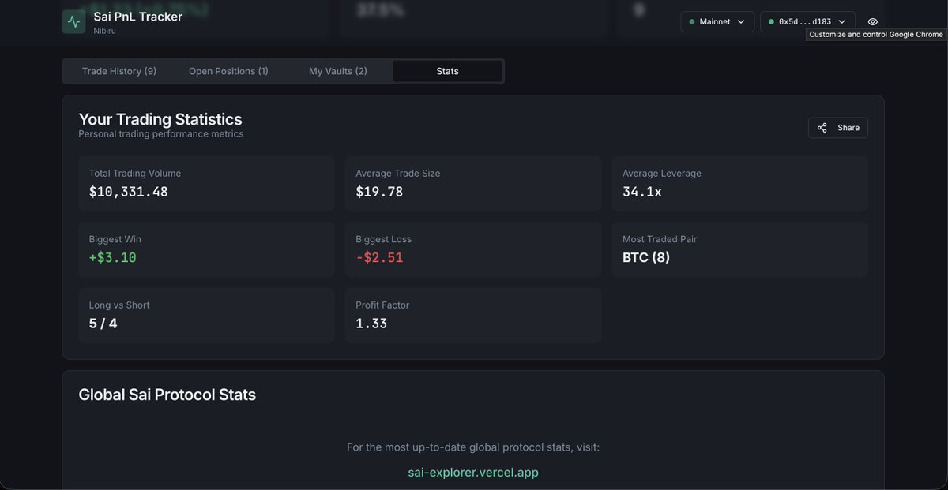Click the Personal trading performance metrics subtitle
This screenshot has width=948, height=490.
161,134
